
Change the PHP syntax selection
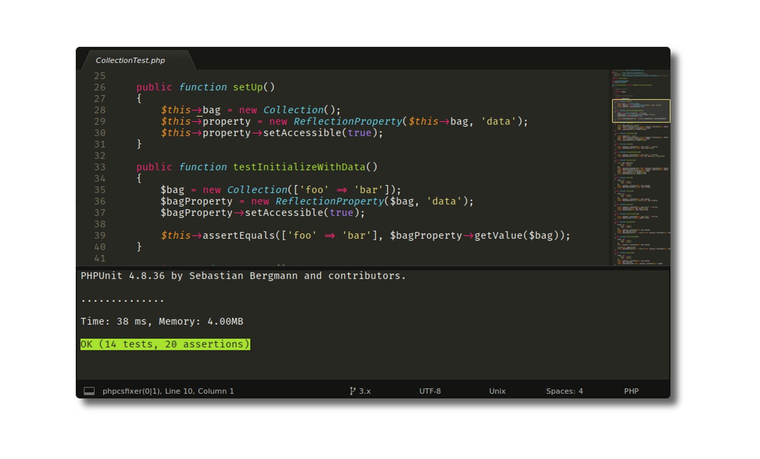631,391
